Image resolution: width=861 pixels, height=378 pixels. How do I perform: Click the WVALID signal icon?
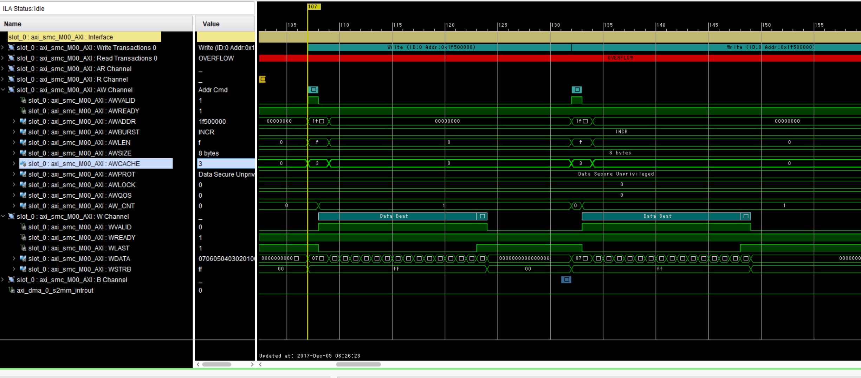click(23, 227)
